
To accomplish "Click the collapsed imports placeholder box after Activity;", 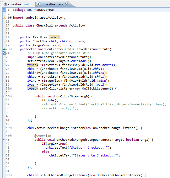I will 65,18.
